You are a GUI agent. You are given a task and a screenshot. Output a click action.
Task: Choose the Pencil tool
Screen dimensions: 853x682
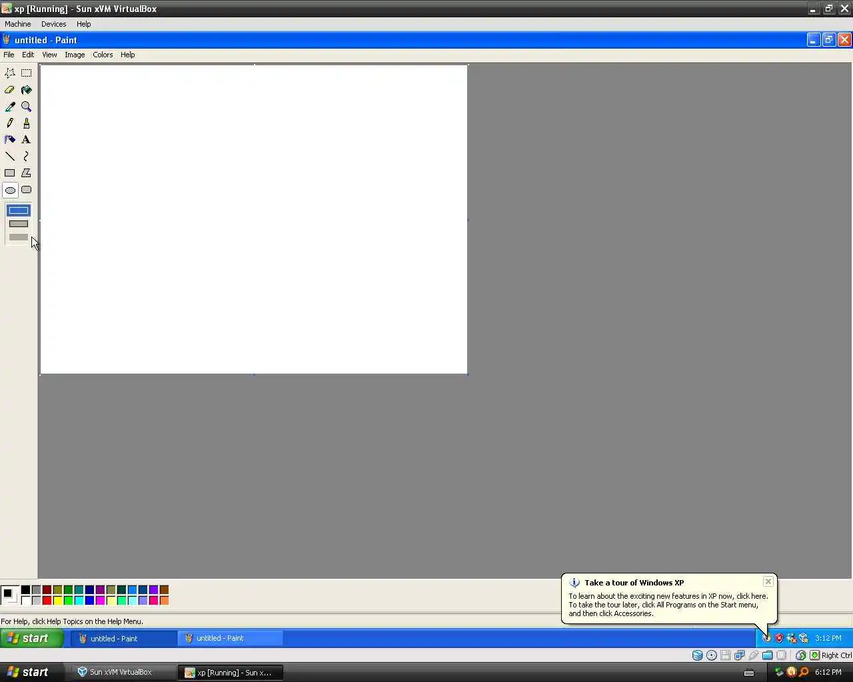[x=10, y=123]
